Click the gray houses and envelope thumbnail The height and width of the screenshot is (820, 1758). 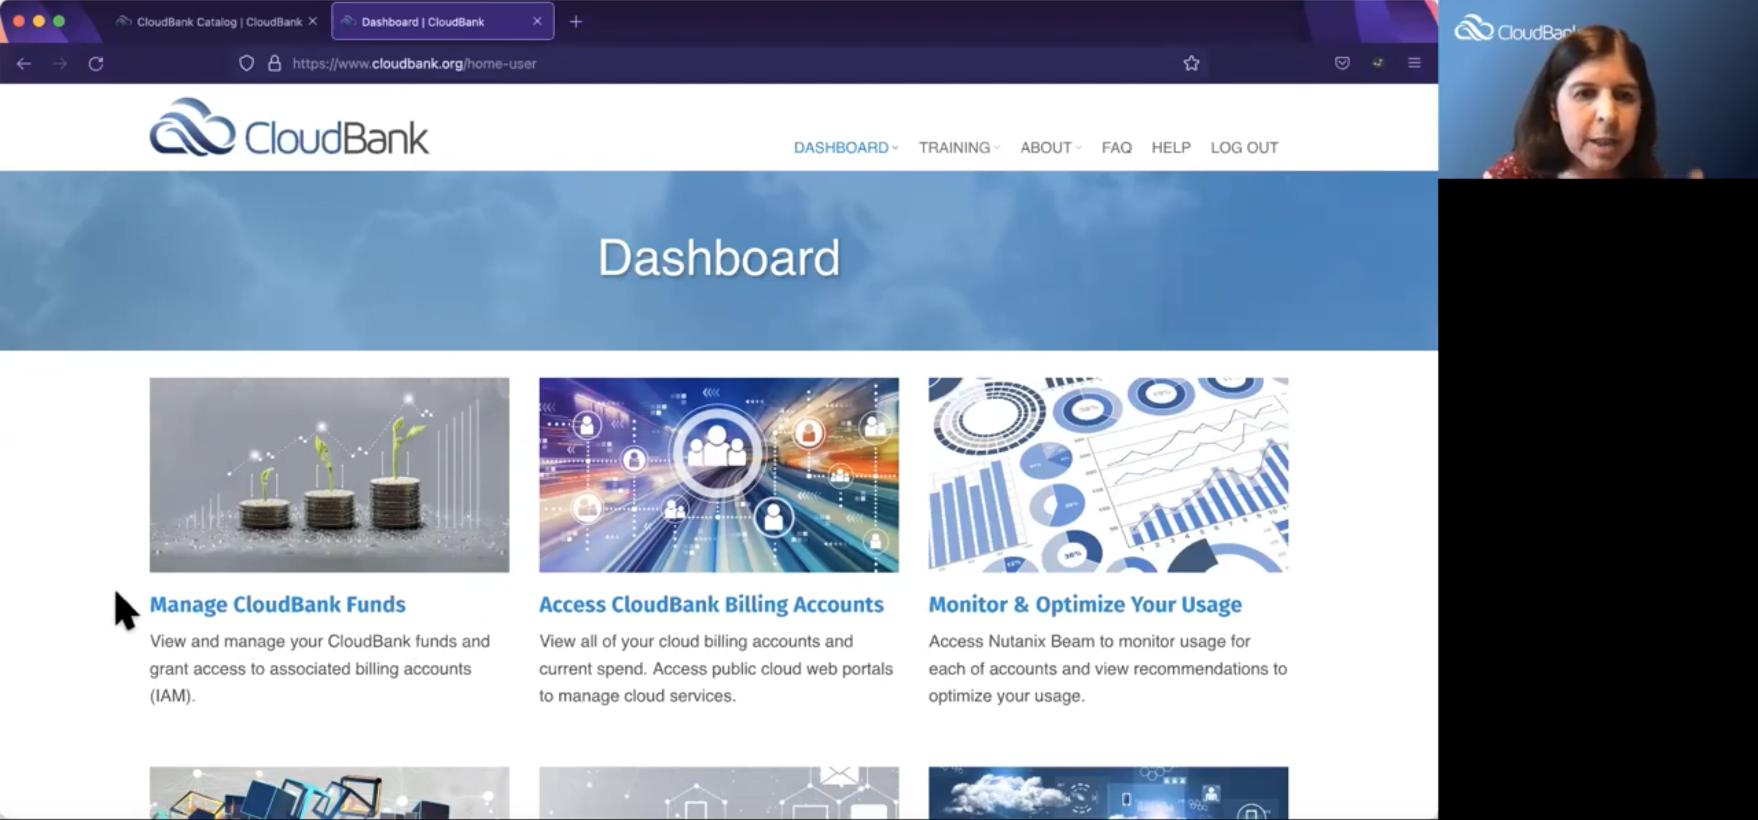click(719, 793)
